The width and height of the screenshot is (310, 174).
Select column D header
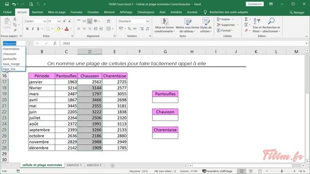90,52
